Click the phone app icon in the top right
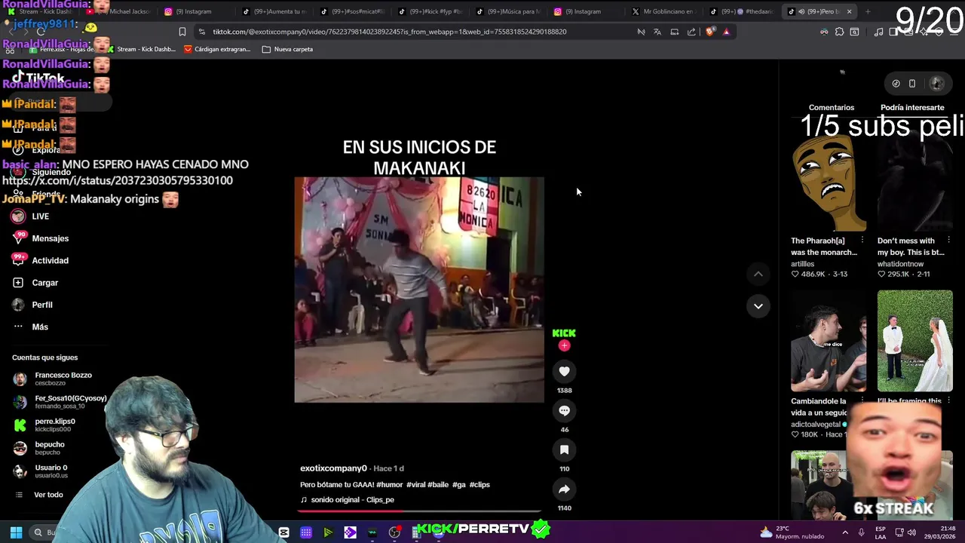Image resolution: width=965 pixels, height=543 pixels. 912,84
